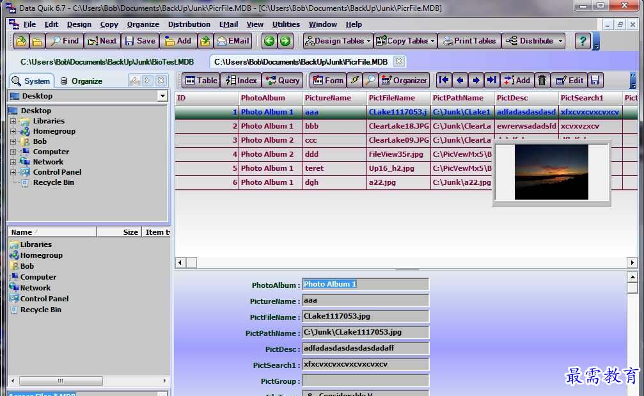The image size is (644, 396).
Task: Select the System panel tab
Action: pos(31,81)
